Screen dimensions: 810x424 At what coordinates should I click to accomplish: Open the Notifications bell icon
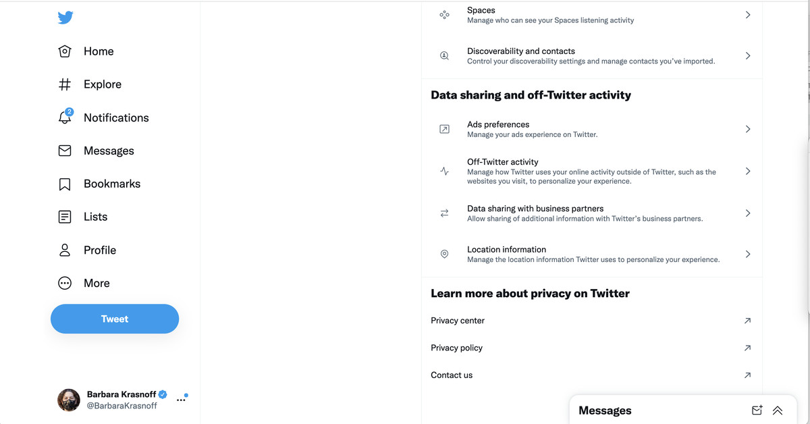65,117
